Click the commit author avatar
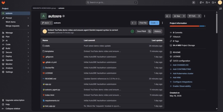 [x=45, y=32]
